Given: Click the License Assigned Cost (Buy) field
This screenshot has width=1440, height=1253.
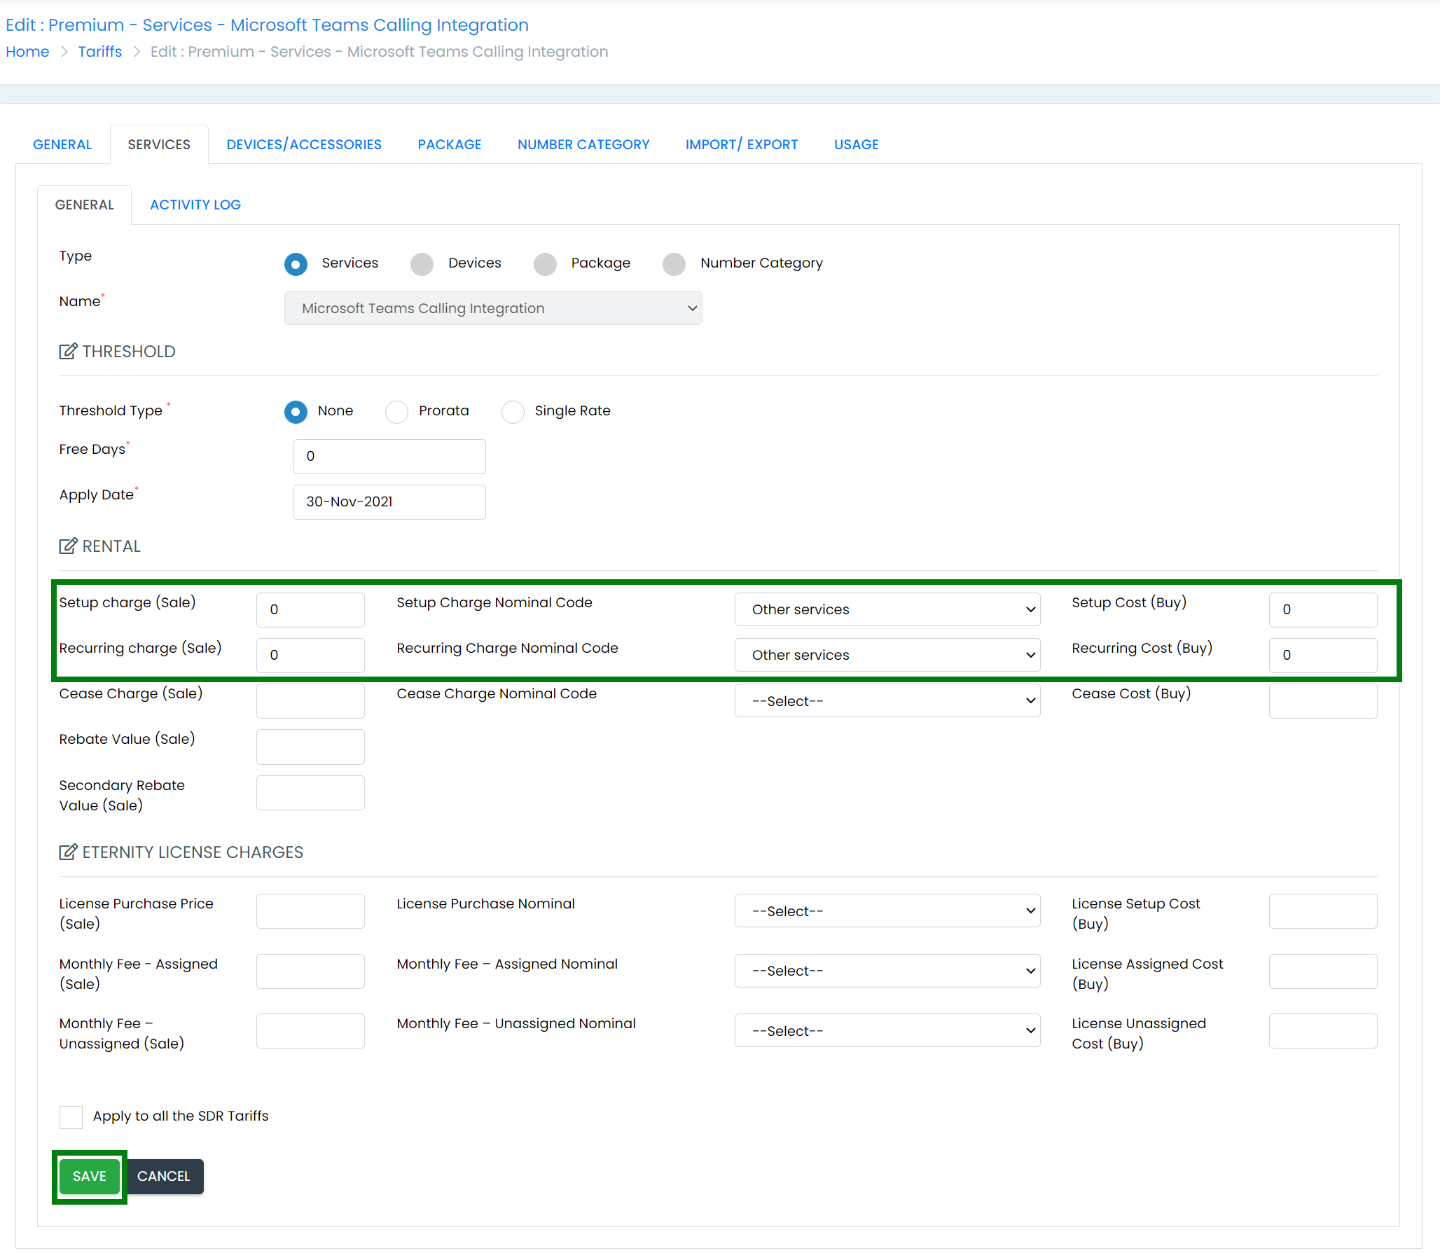Looking at the screenshot, I should point(1323,971).
